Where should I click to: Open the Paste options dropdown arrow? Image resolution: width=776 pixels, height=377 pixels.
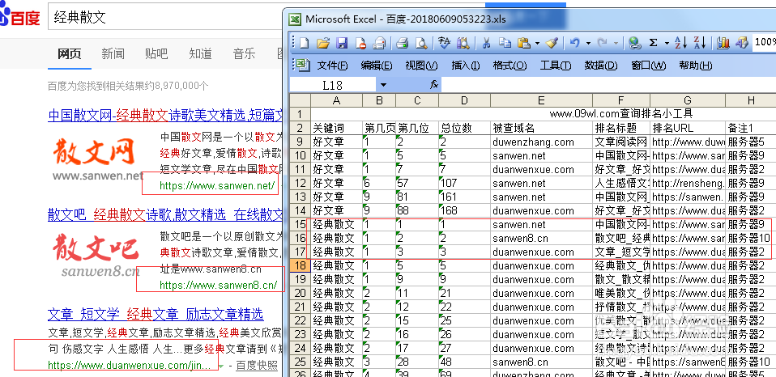(x=538, y=44)
